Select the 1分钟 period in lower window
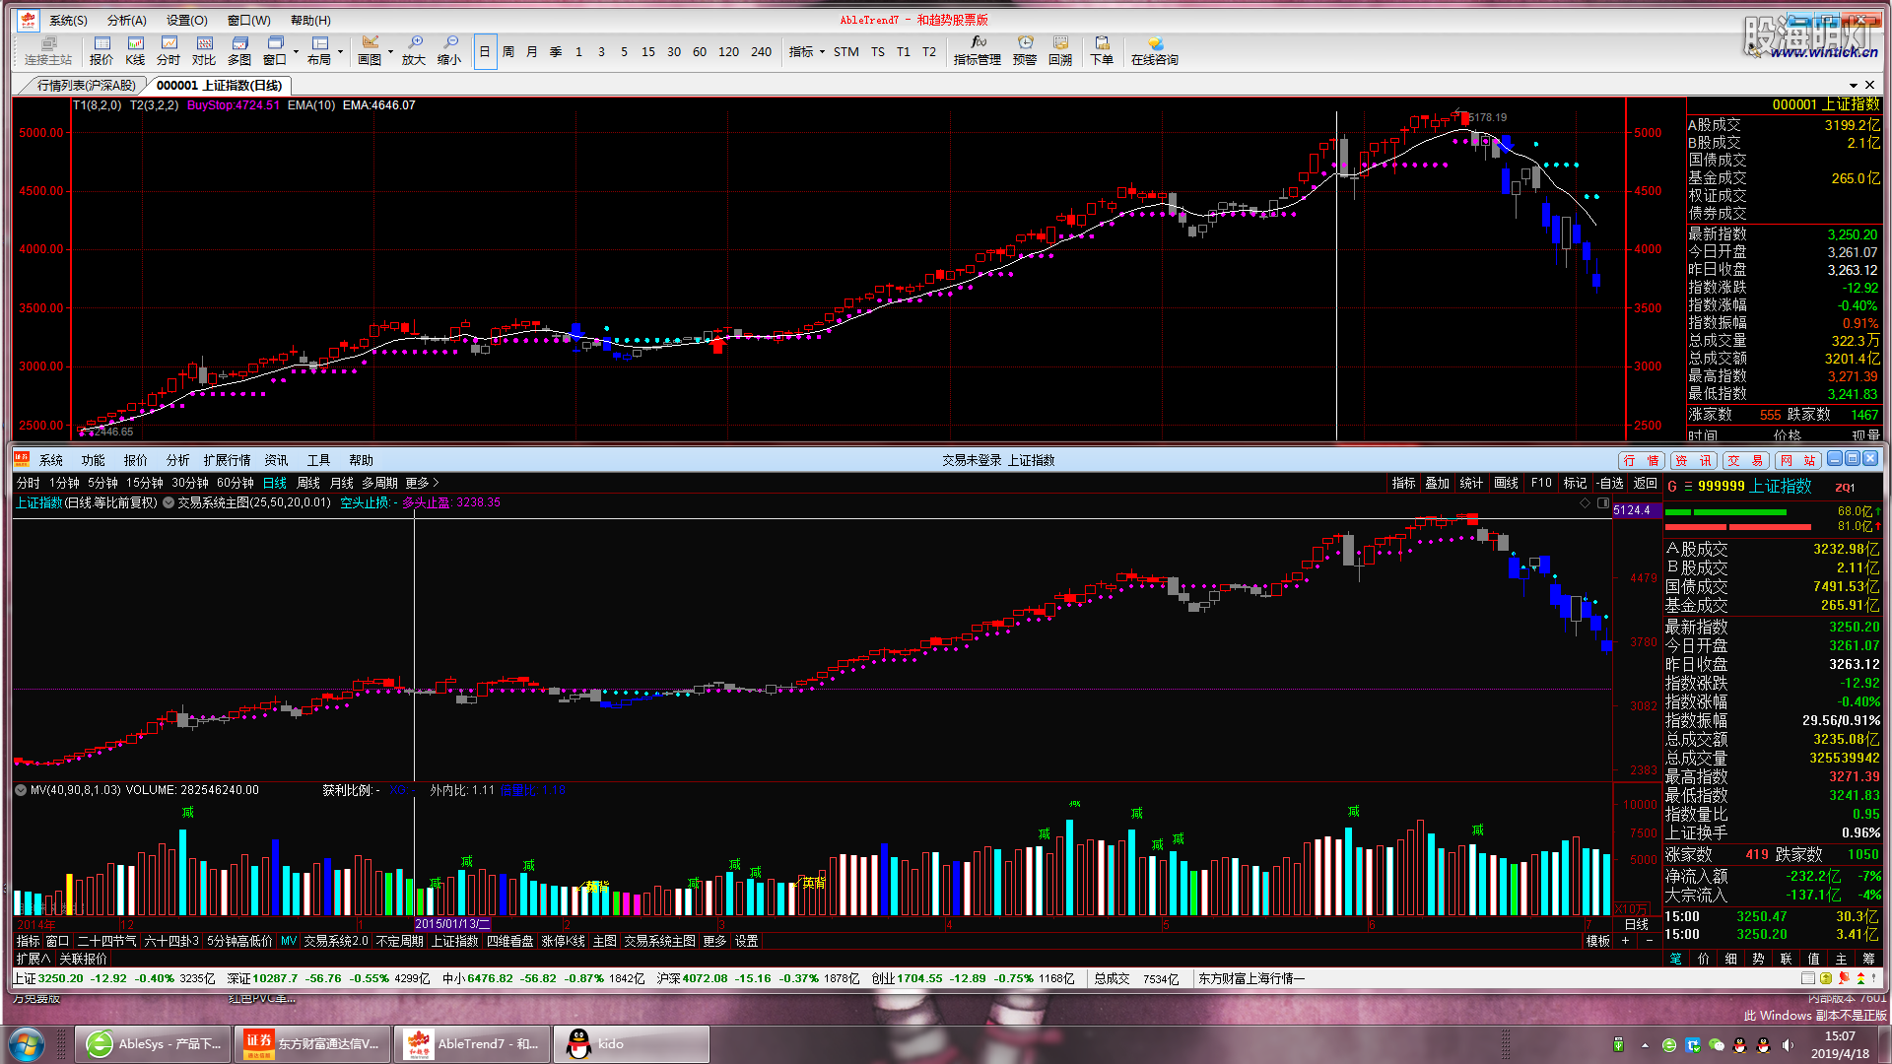1892x1064 pixels. [x=64, y=483]
